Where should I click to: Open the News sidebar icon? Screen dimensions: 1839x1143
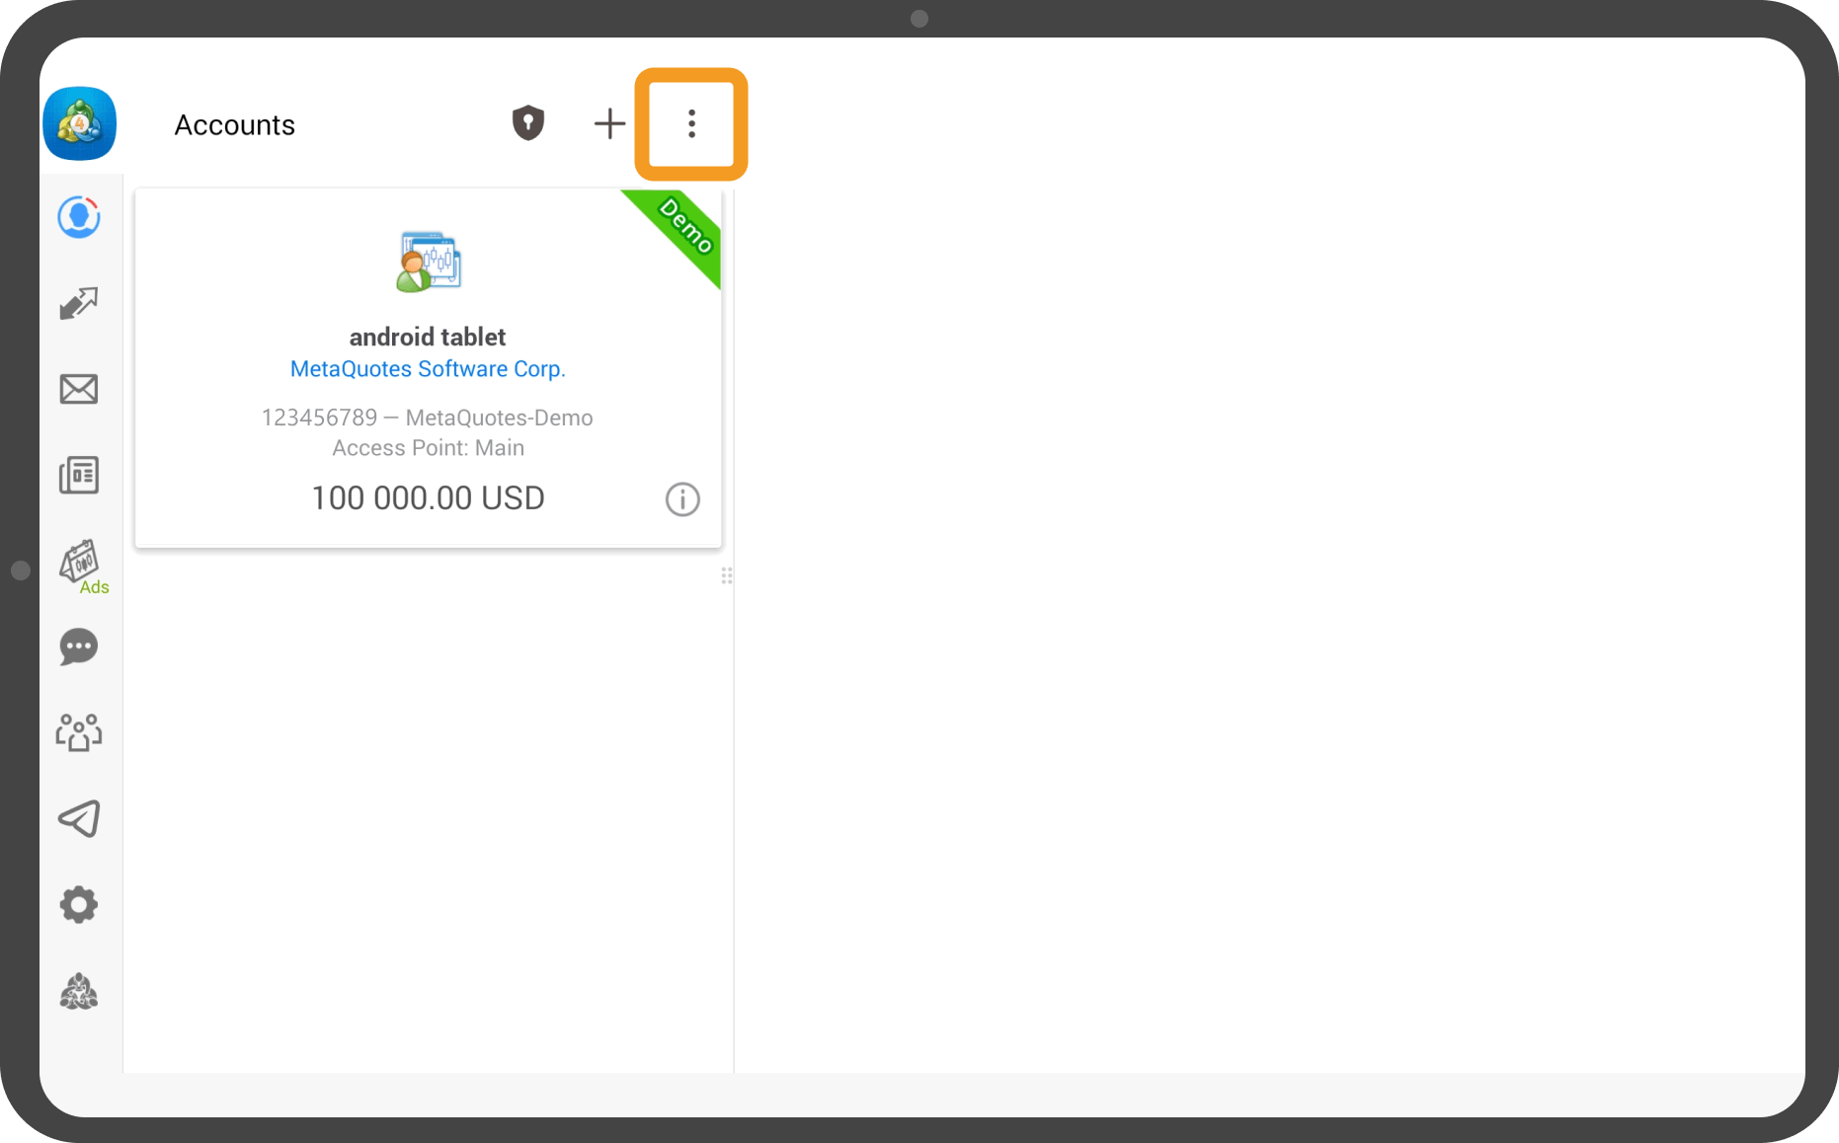79,475
